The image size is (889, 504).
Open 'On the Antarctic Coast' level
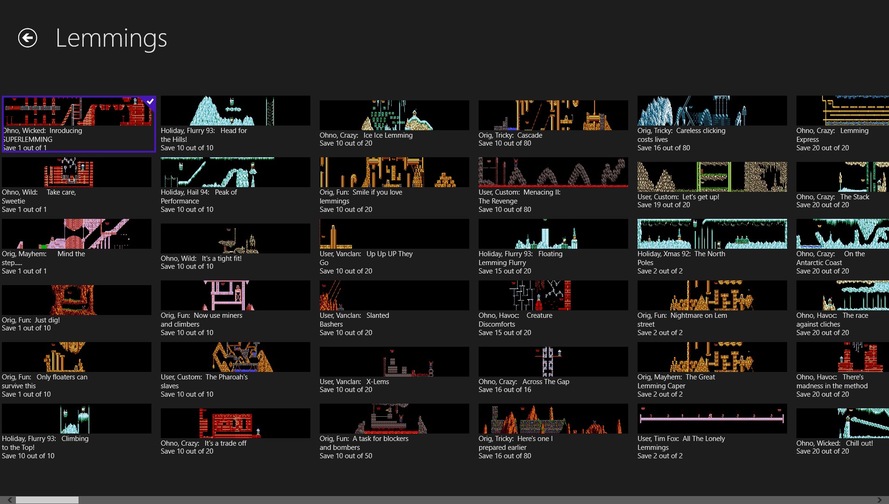pos(843,247)
